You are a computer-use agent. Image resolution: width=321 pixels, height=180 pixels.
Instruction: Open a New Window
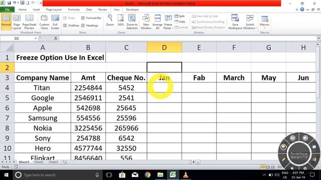tap(146, 22)
